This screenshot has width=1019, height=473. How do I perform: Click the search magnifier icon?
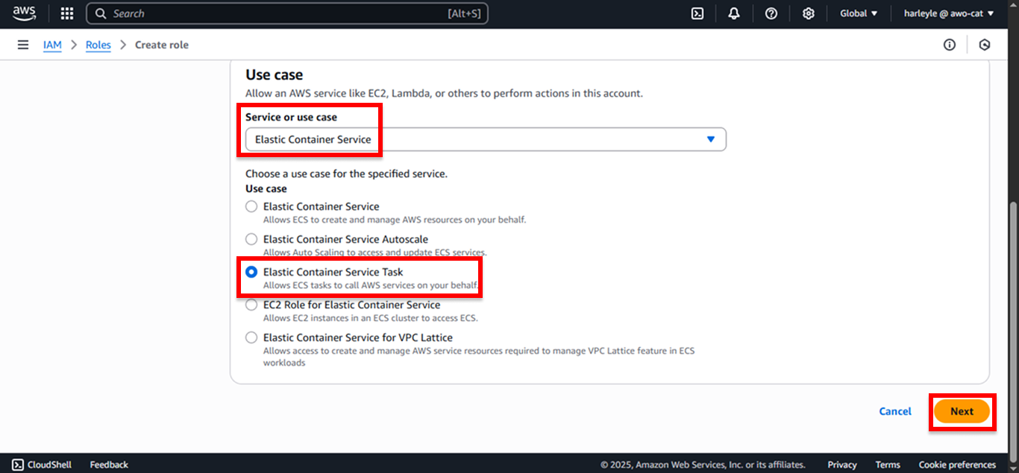coord(101,13)
